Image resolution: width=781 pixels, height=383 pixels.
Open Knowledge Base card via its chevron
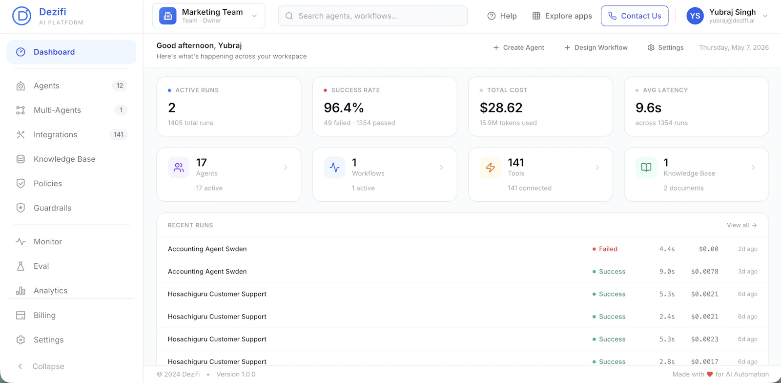click(753, 168)
